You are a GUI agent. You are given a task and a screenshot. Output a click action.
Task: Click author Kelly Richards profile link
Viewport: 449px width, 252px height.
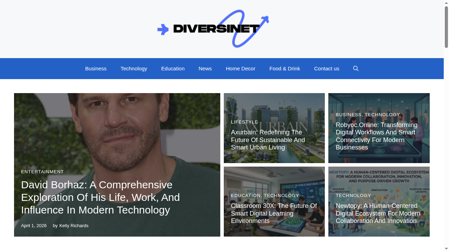pos(74,225)
